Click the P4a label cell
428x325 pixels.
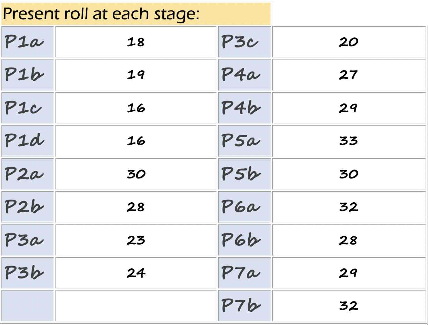pos(245,75)
